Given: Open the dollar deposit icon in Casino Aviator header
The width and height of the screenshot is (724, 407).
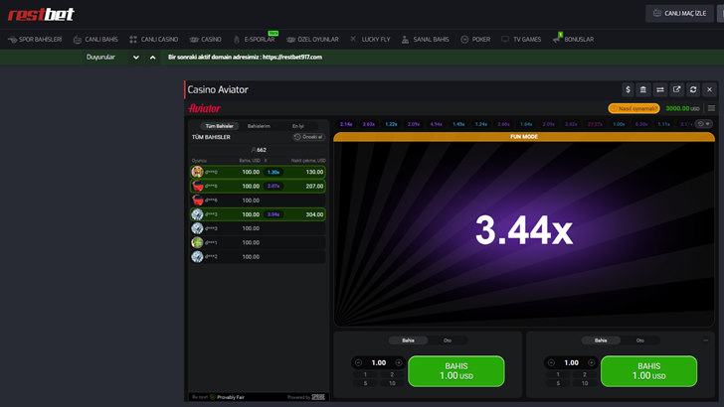Looking at the screenshot, I should point(628,90).
